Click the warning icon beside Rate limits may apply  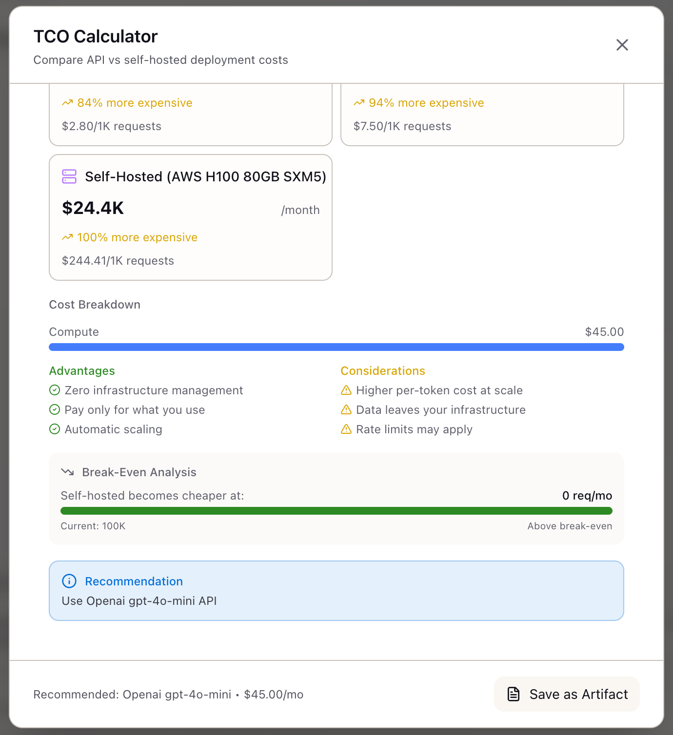pyautogui.click(x=346, y=429)
